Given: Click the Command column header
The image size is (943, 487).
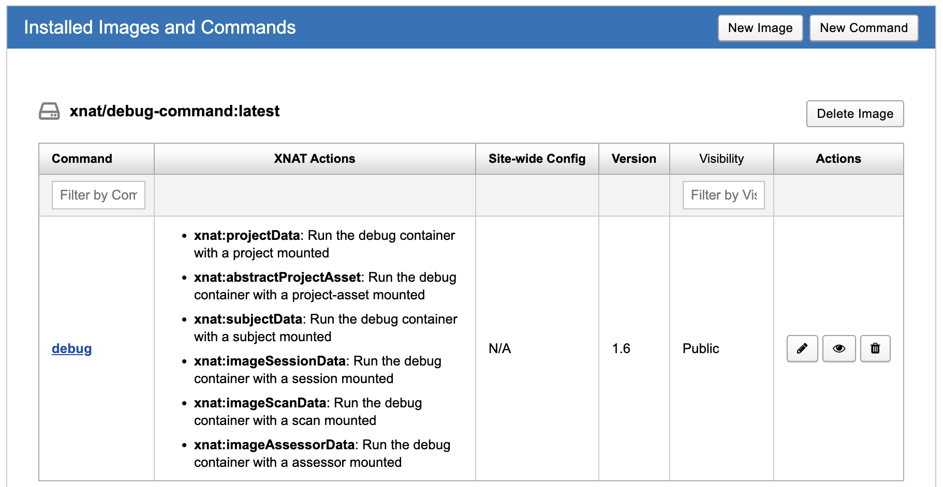Looking at the screenshot, I should [x=82, y=159].
